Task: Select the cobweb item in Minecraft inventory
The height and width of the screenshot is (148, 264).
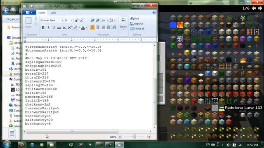Action: click(180, 39)
